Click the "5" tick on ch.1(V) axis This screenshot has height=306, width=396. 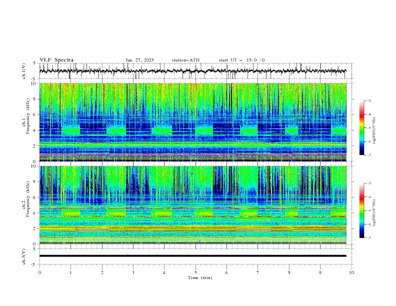[x=34, y=63]
